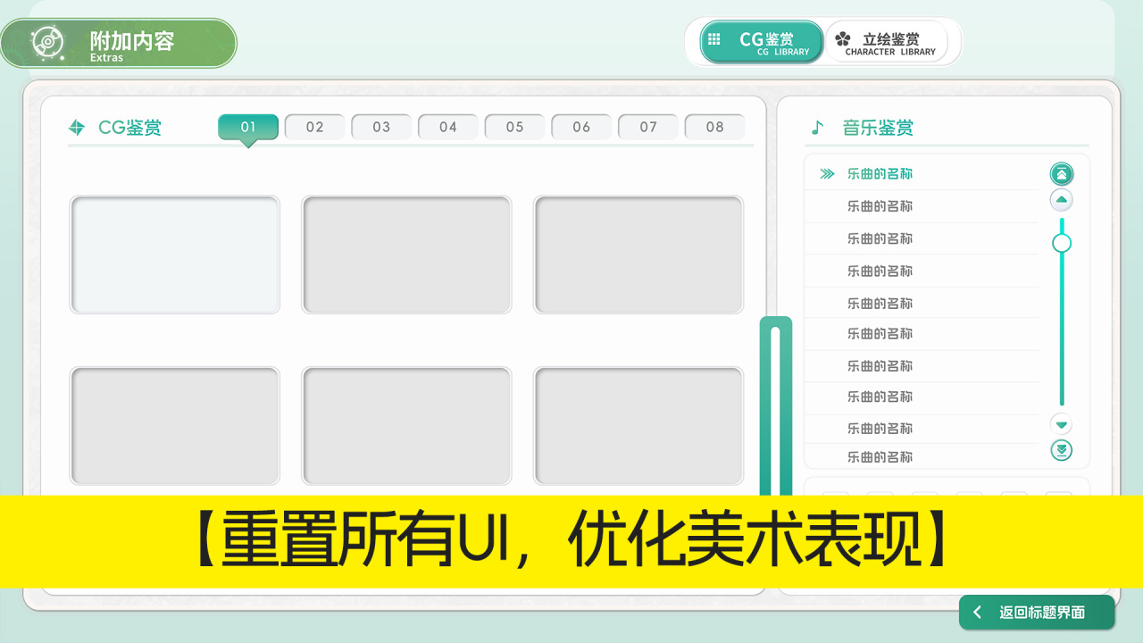1143x643 pixels.
Task: Select CG page tab 04
Action: [x=448, y=127]
